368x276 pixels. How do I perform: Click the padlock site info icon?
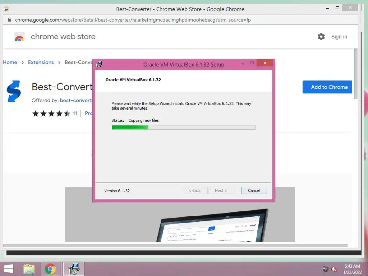(9, 20)
